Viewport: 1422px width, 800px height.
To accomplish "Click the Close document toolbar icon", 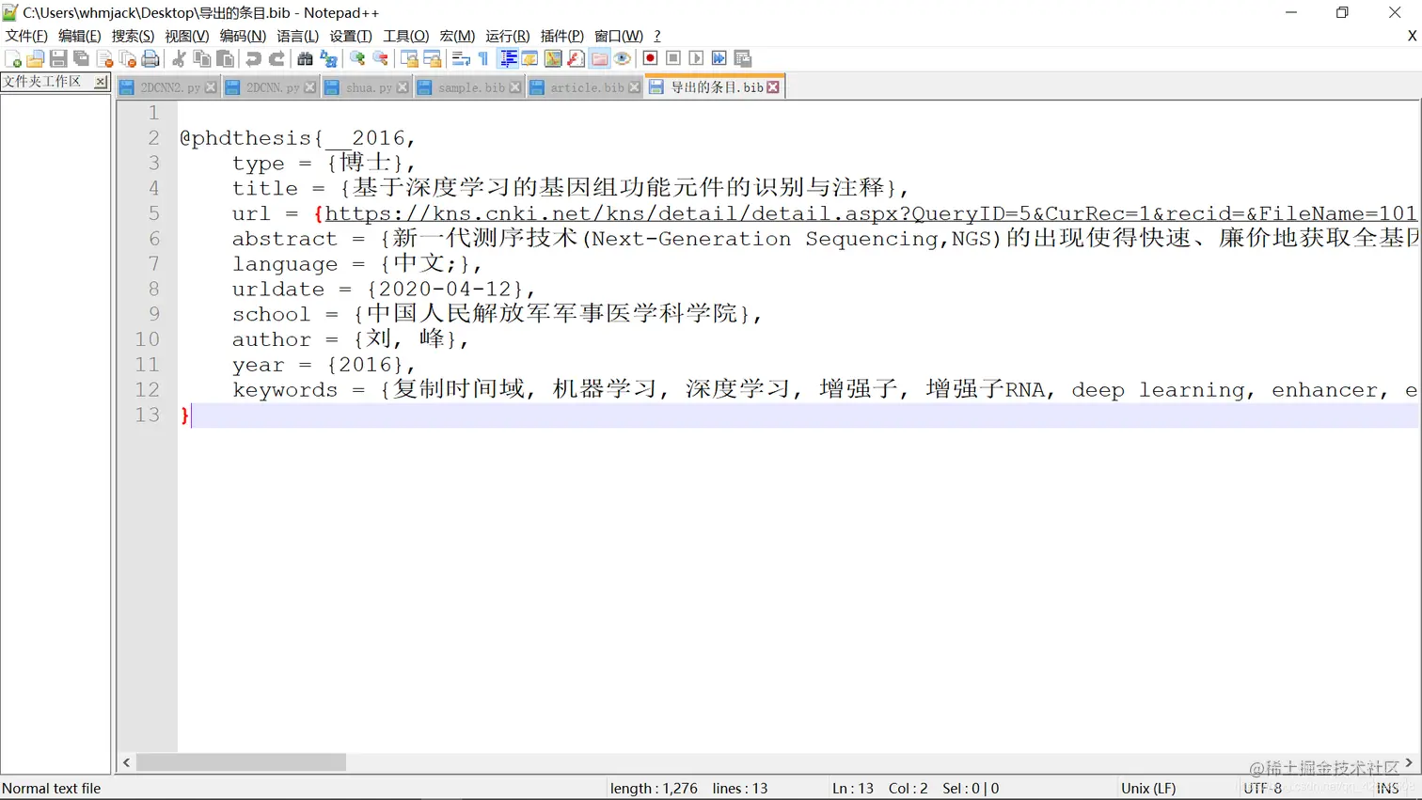I will tap(104, 58).
